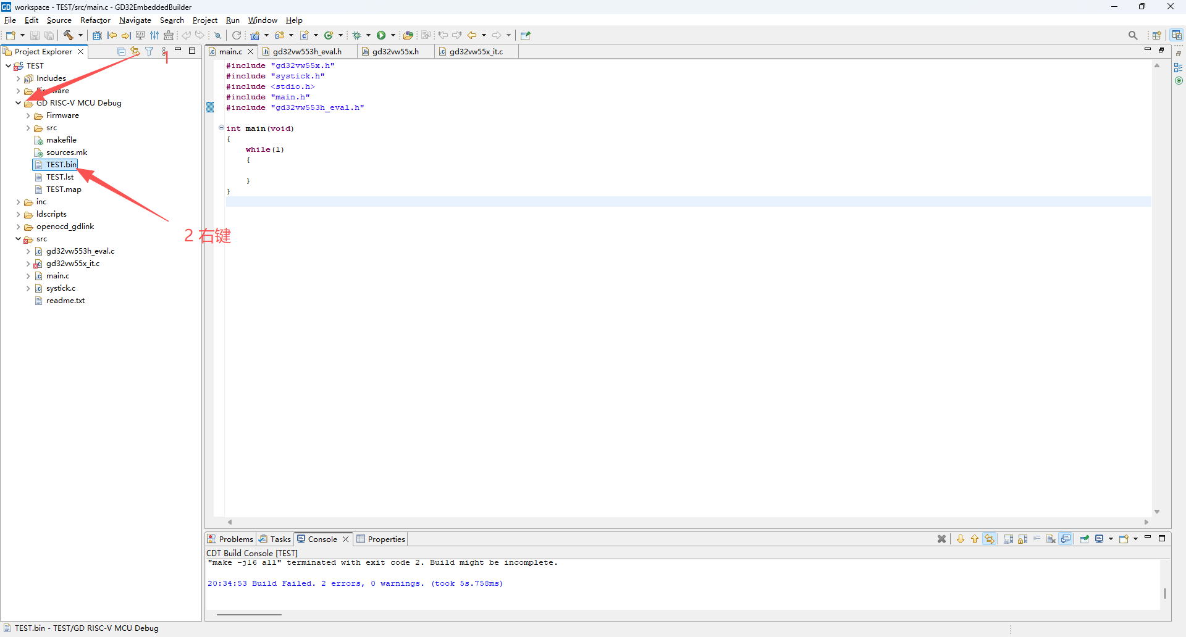
Task: Open the Project menu
Action: tap(204, 20)
